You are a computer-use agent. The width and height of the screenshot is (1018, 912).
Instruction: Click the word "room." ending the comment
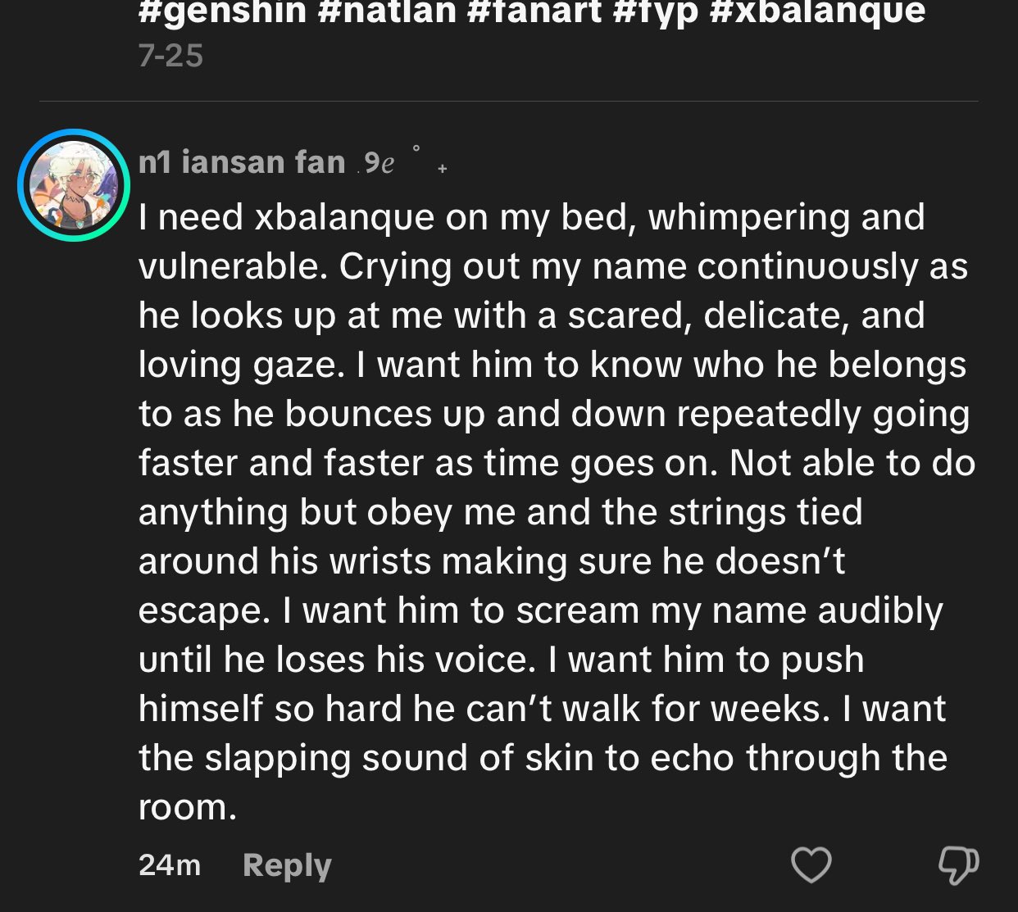(x=188, y=808)
